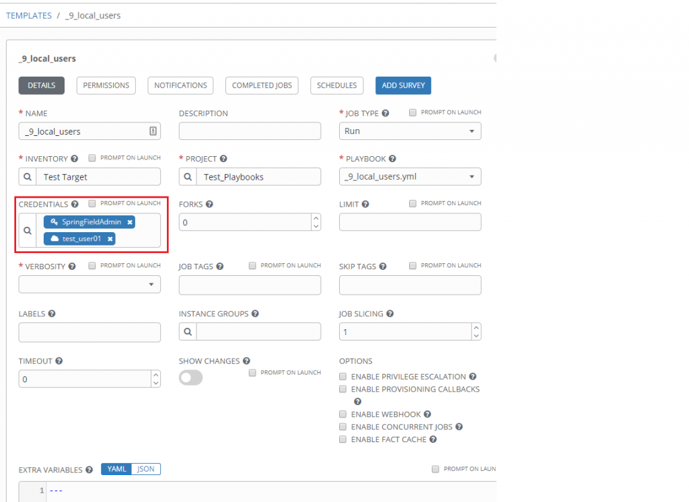Toggle the Show Changes switch
The width and height of the screenshot is (689, 502).
(190, 378)
